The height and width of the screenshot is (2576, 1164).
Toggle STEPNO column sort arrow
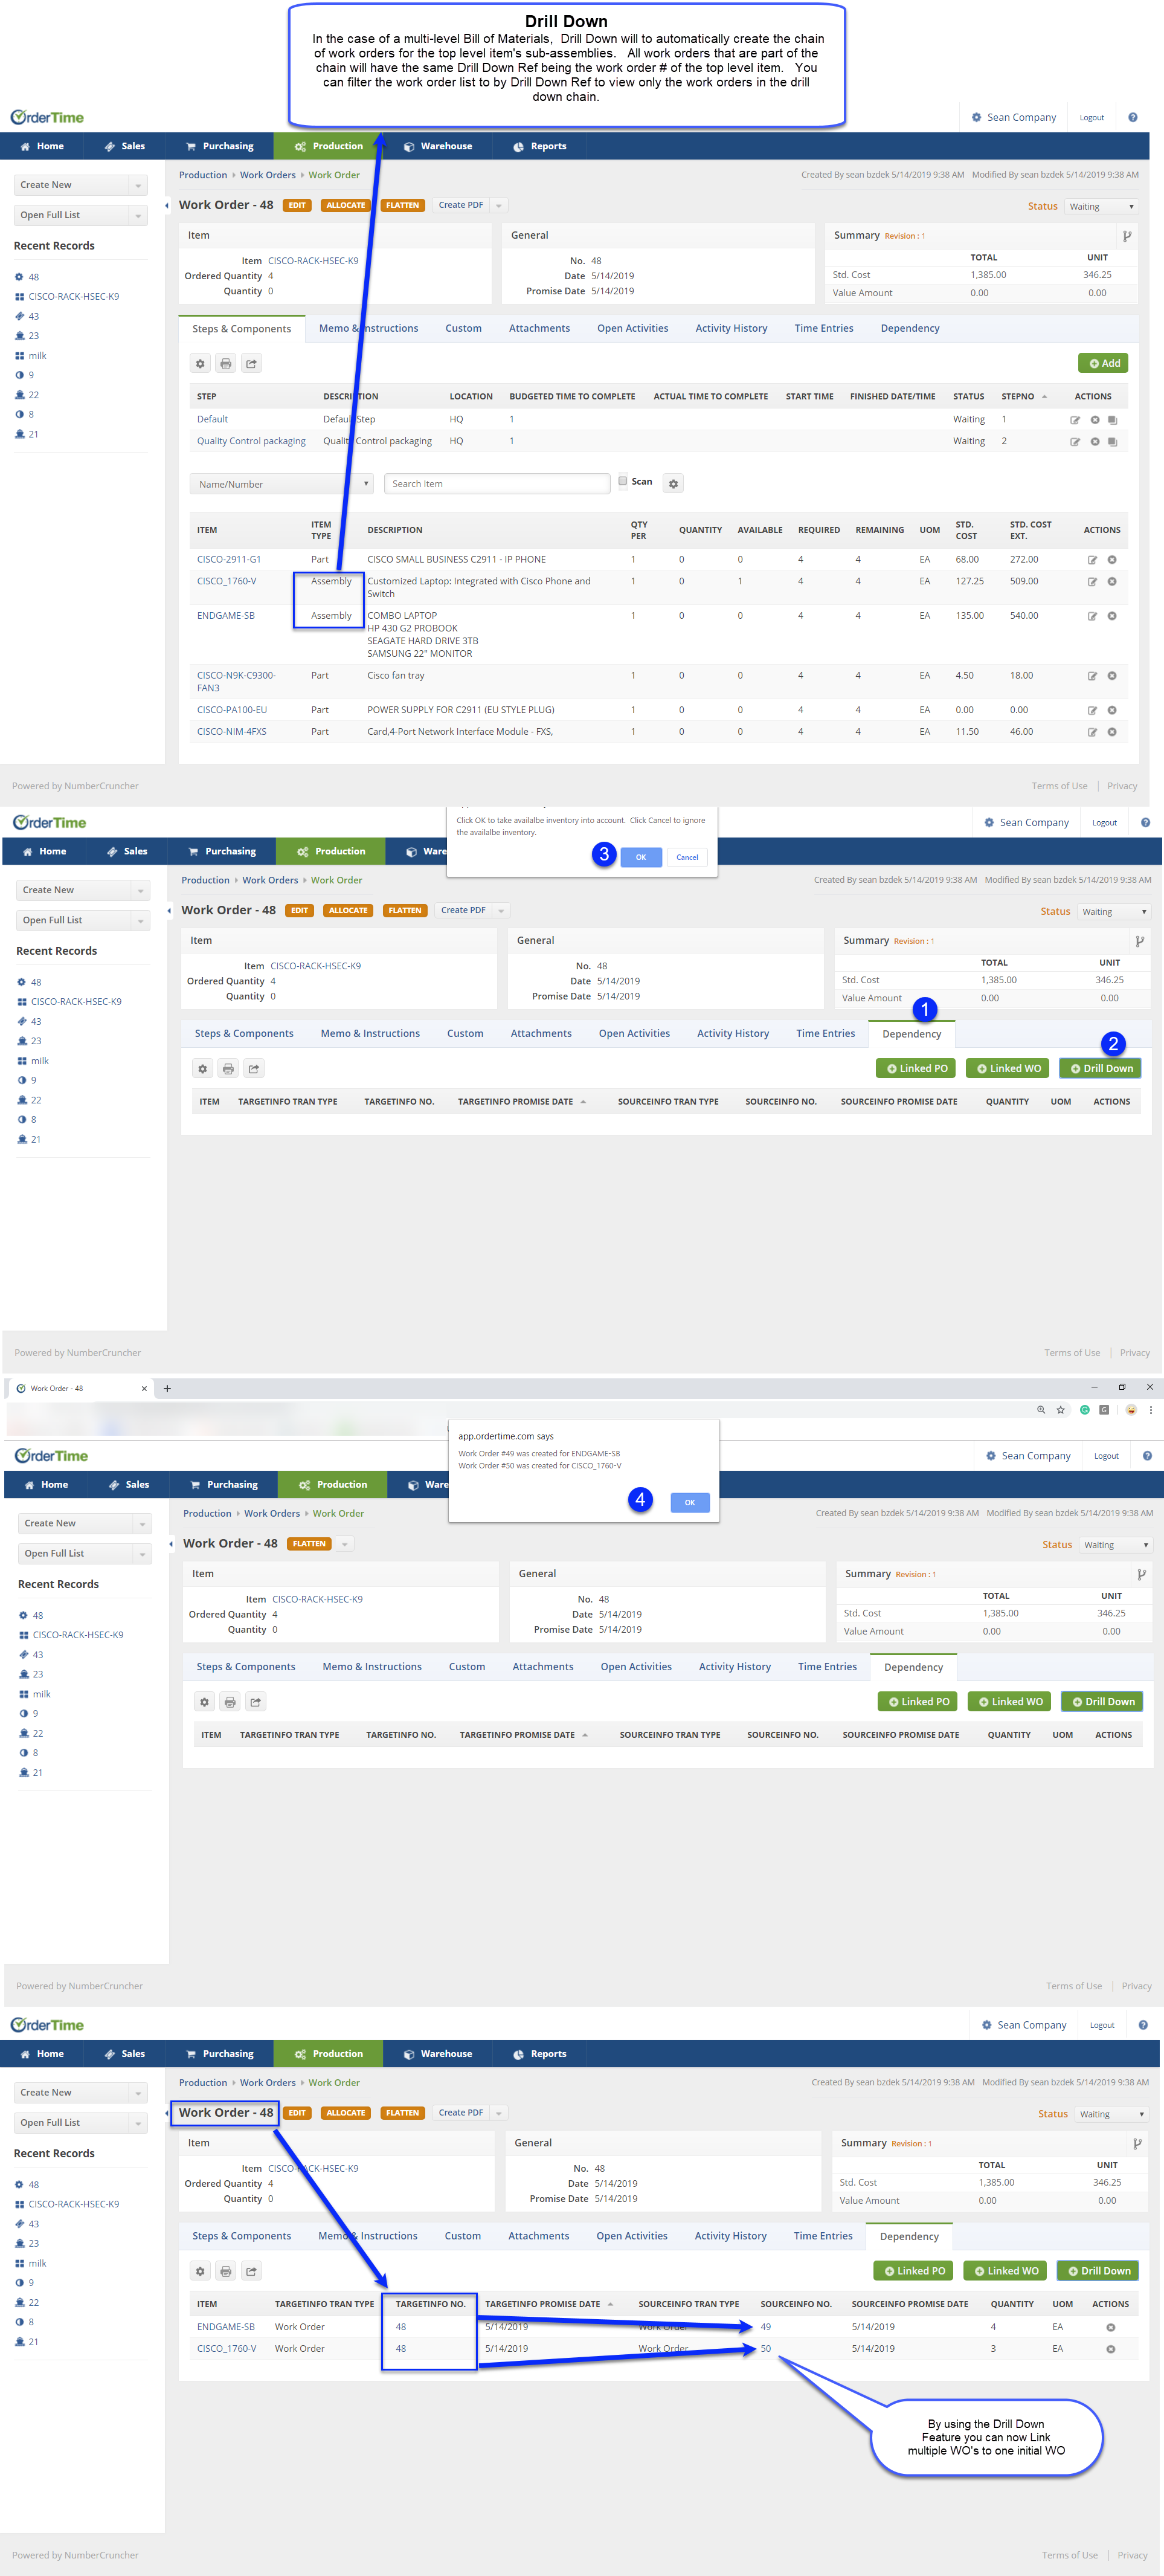tap(1044, 397)
